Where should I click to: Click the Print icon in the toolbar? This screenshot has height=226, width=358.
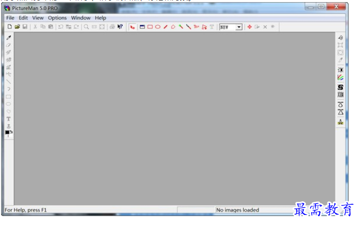click(x=112, y=27)
